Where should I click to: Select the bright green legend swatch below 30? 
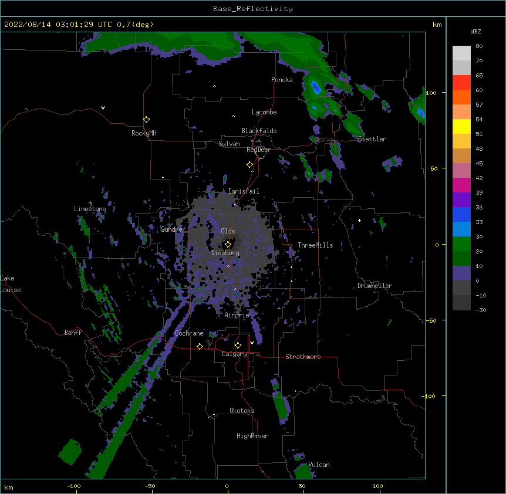[461, 244]
